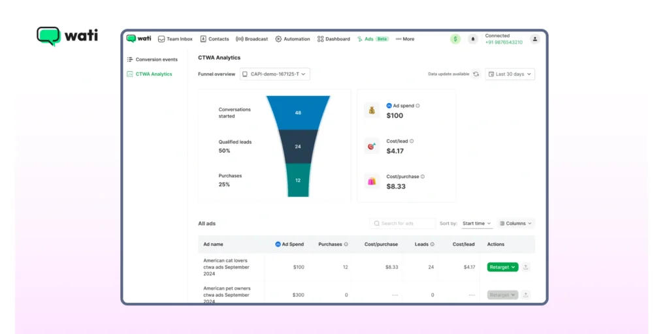Select Conversion events in the sidebar
Screen dimensions: 669x334
(x=152, y=59)
